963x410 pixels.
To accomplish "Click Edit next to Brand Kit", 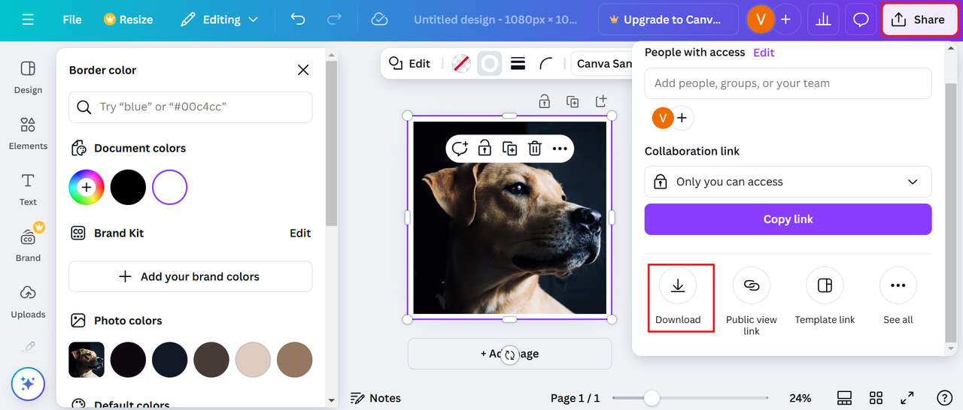I will click(x=300, y=233).
